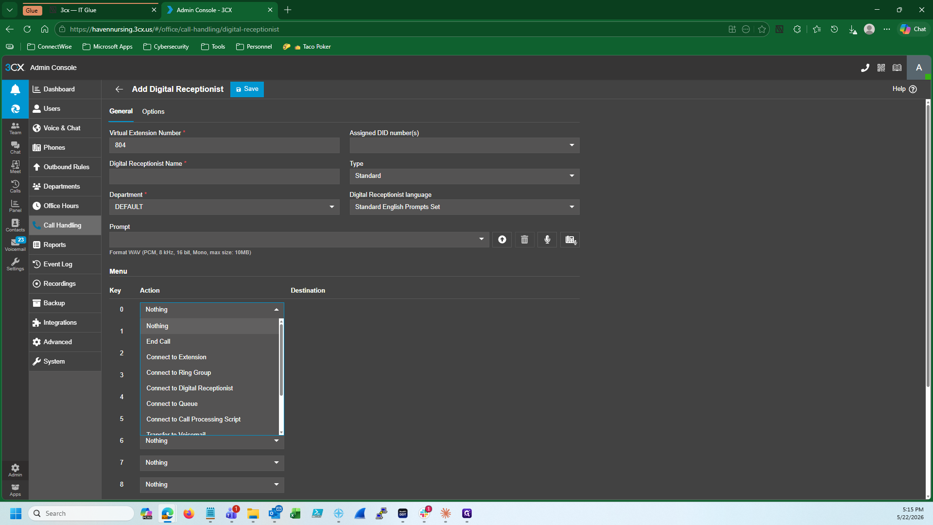
Task: Open Integrations in sidebar
Action: point(65,323)
